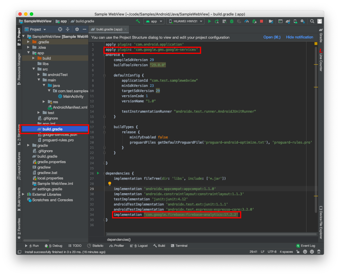Click the yellow intention lightbulb

coord(110,183)
